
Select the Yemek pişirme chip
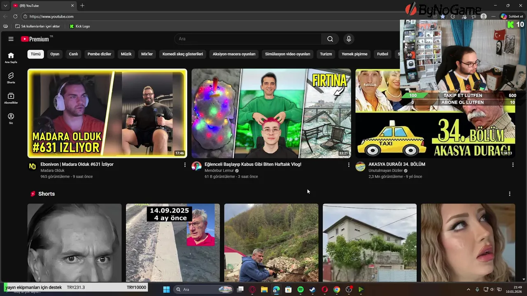tap(354, 54)
